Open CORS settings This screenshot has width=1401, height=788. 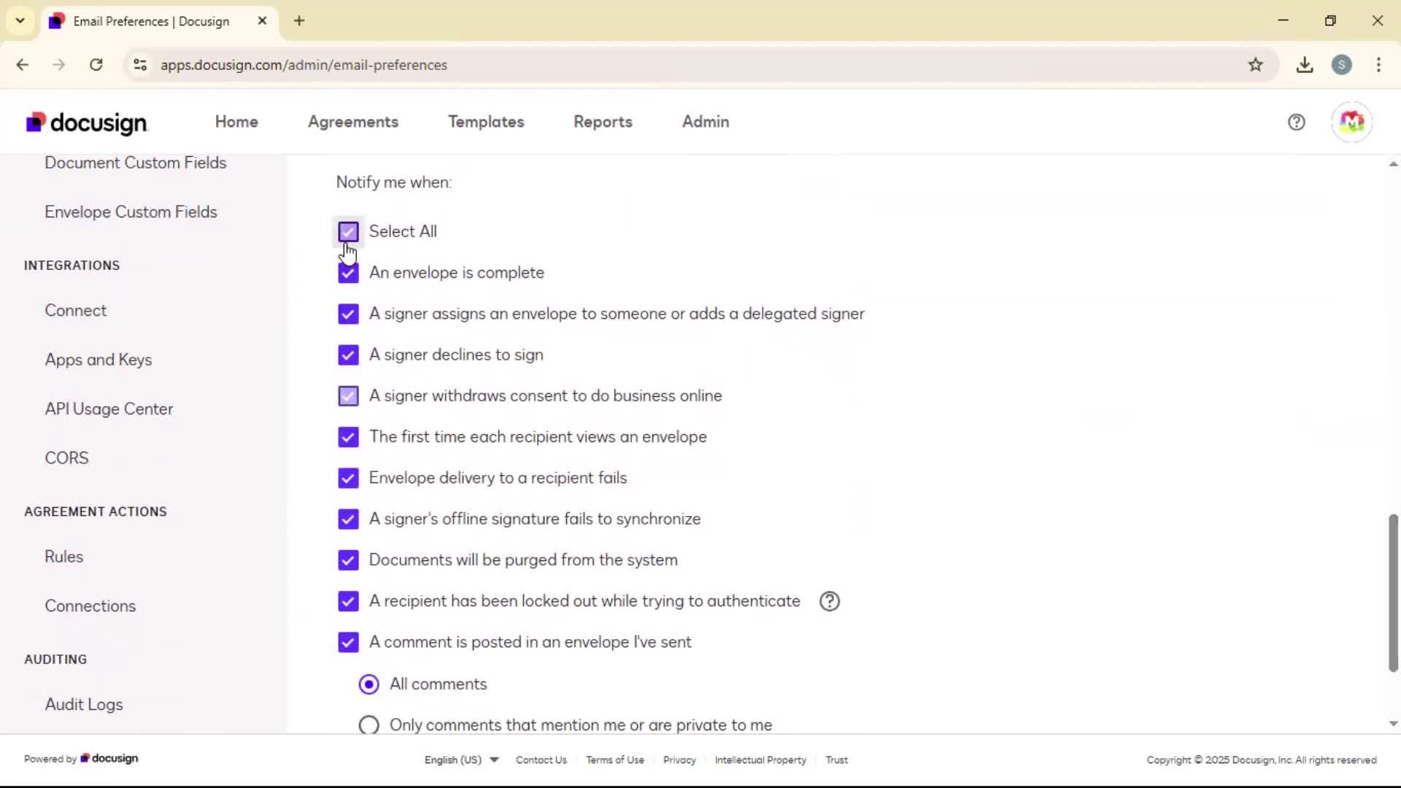tap(66, 458)
